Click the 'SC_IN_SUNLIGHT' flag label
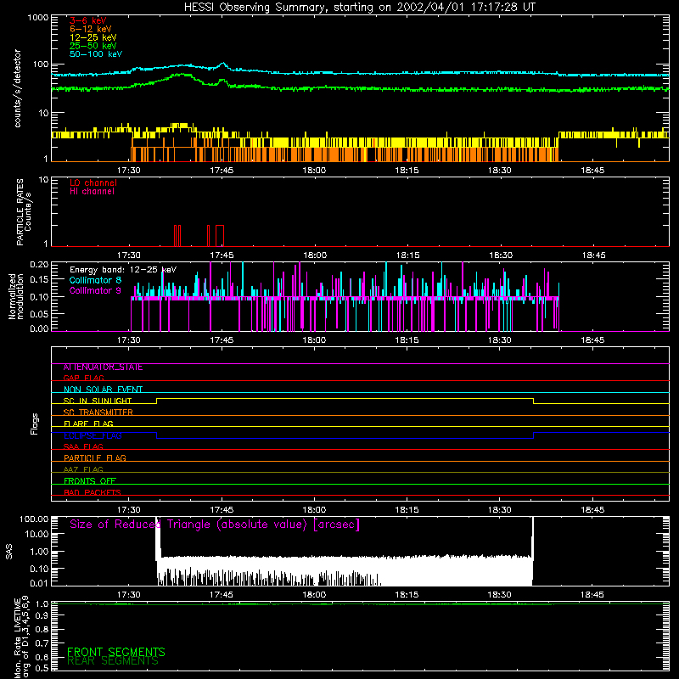The height and width of the screenshot is (679, 679). click(98, 401)
